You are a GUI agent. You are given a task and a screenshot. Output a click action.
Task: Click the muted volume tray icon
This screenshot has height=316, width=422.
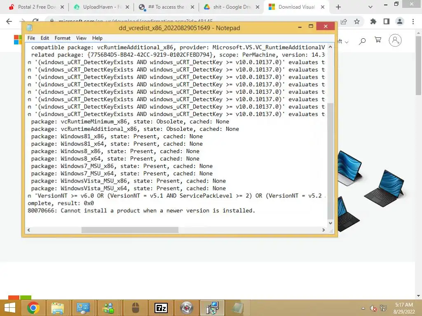point(373,308)
